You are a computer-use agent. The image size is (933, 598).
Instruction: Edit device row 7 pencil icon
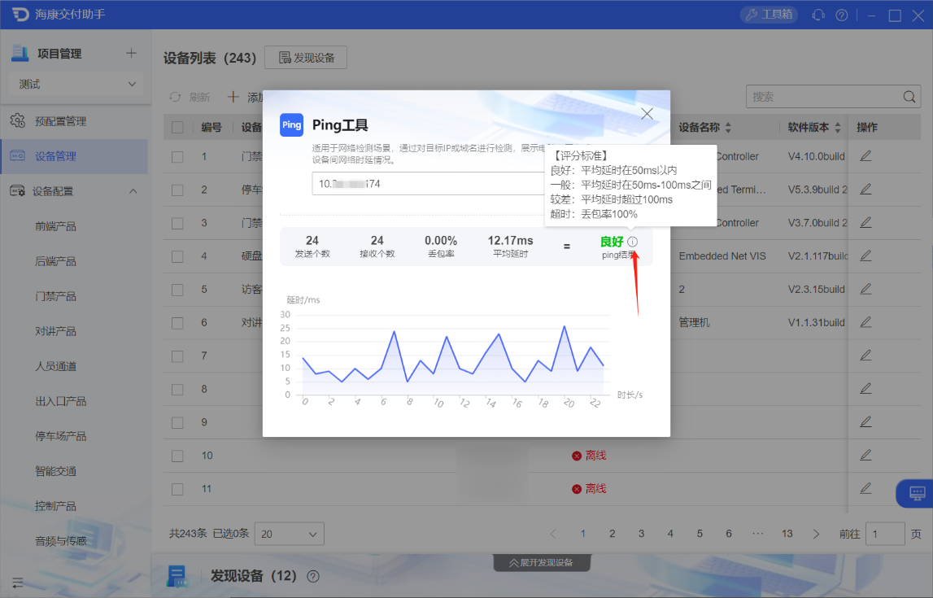[x=865, y=356]
